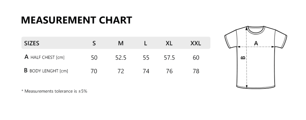Click the SIZES header cell
The width and height of the screenshot is (306, 120).
[x=32, y=43]
